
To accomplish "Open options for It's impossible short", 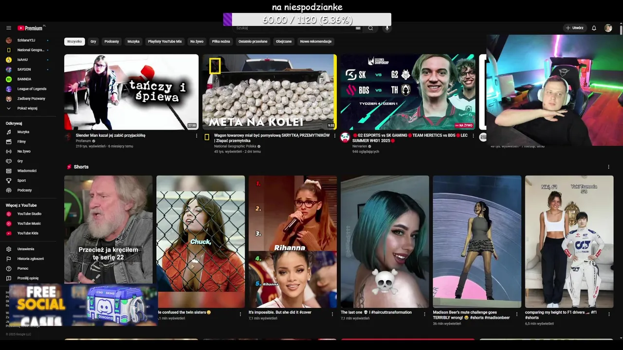I will [332, 314].
